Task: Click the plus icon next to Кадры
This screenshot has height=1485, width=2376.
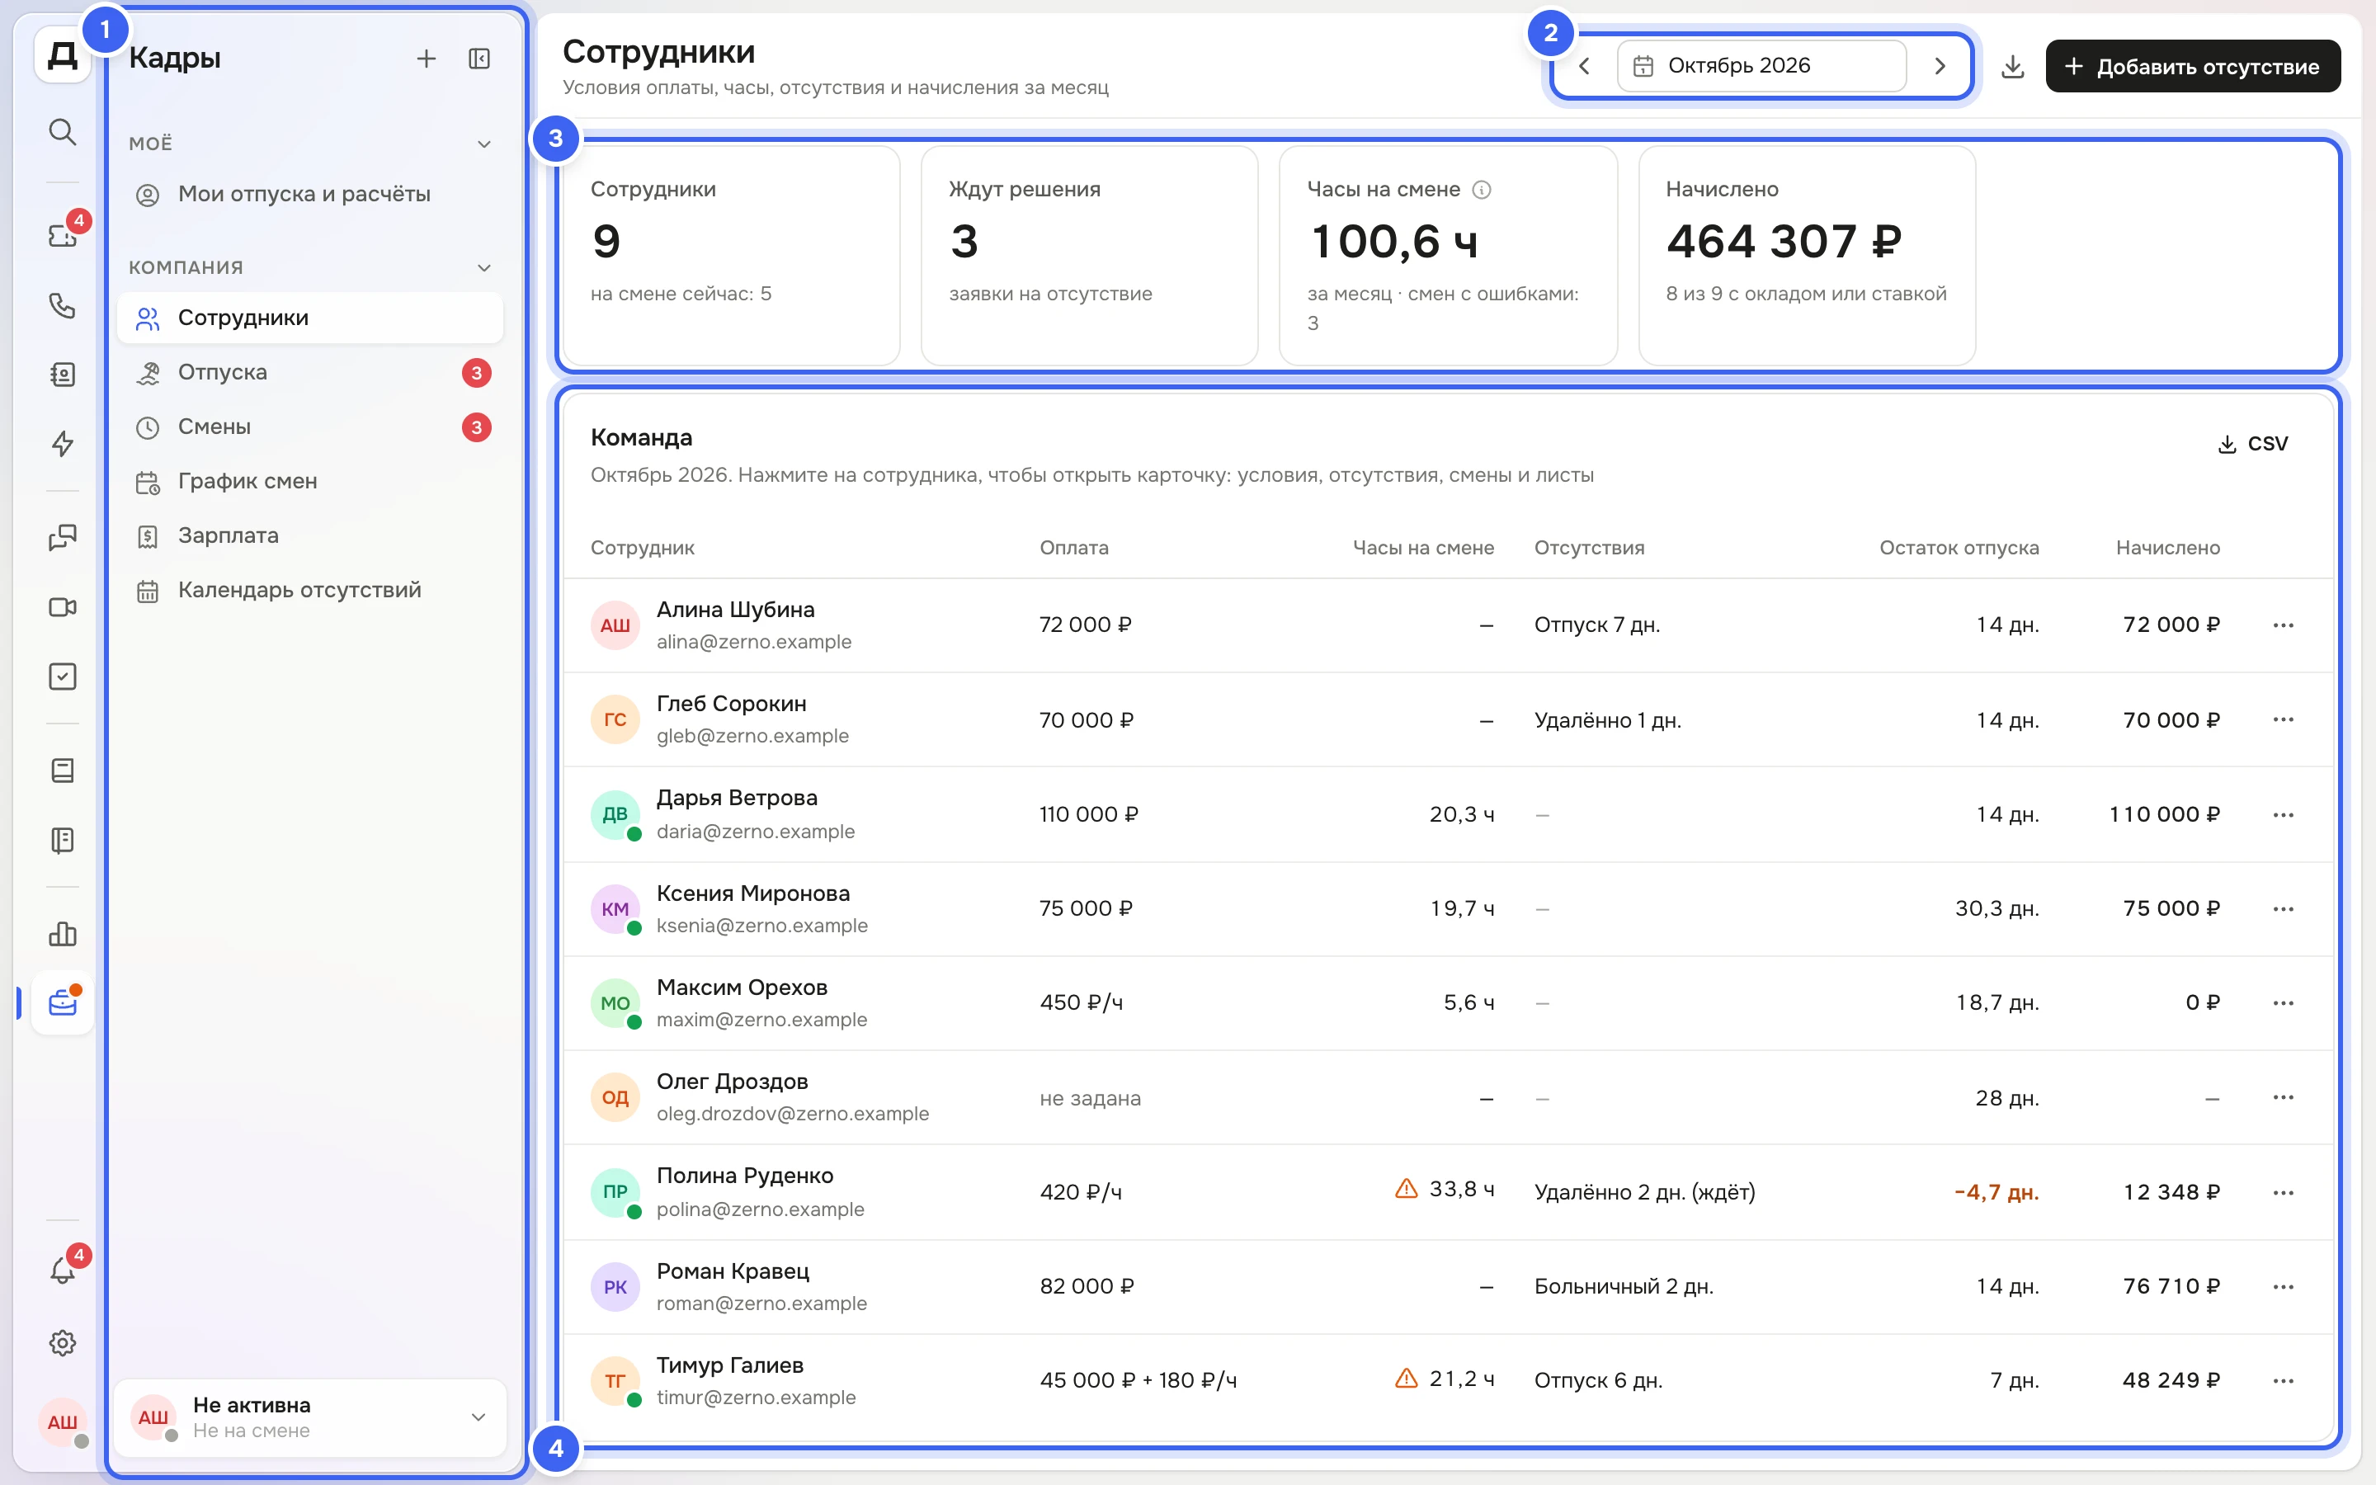Action: [426, 59]
